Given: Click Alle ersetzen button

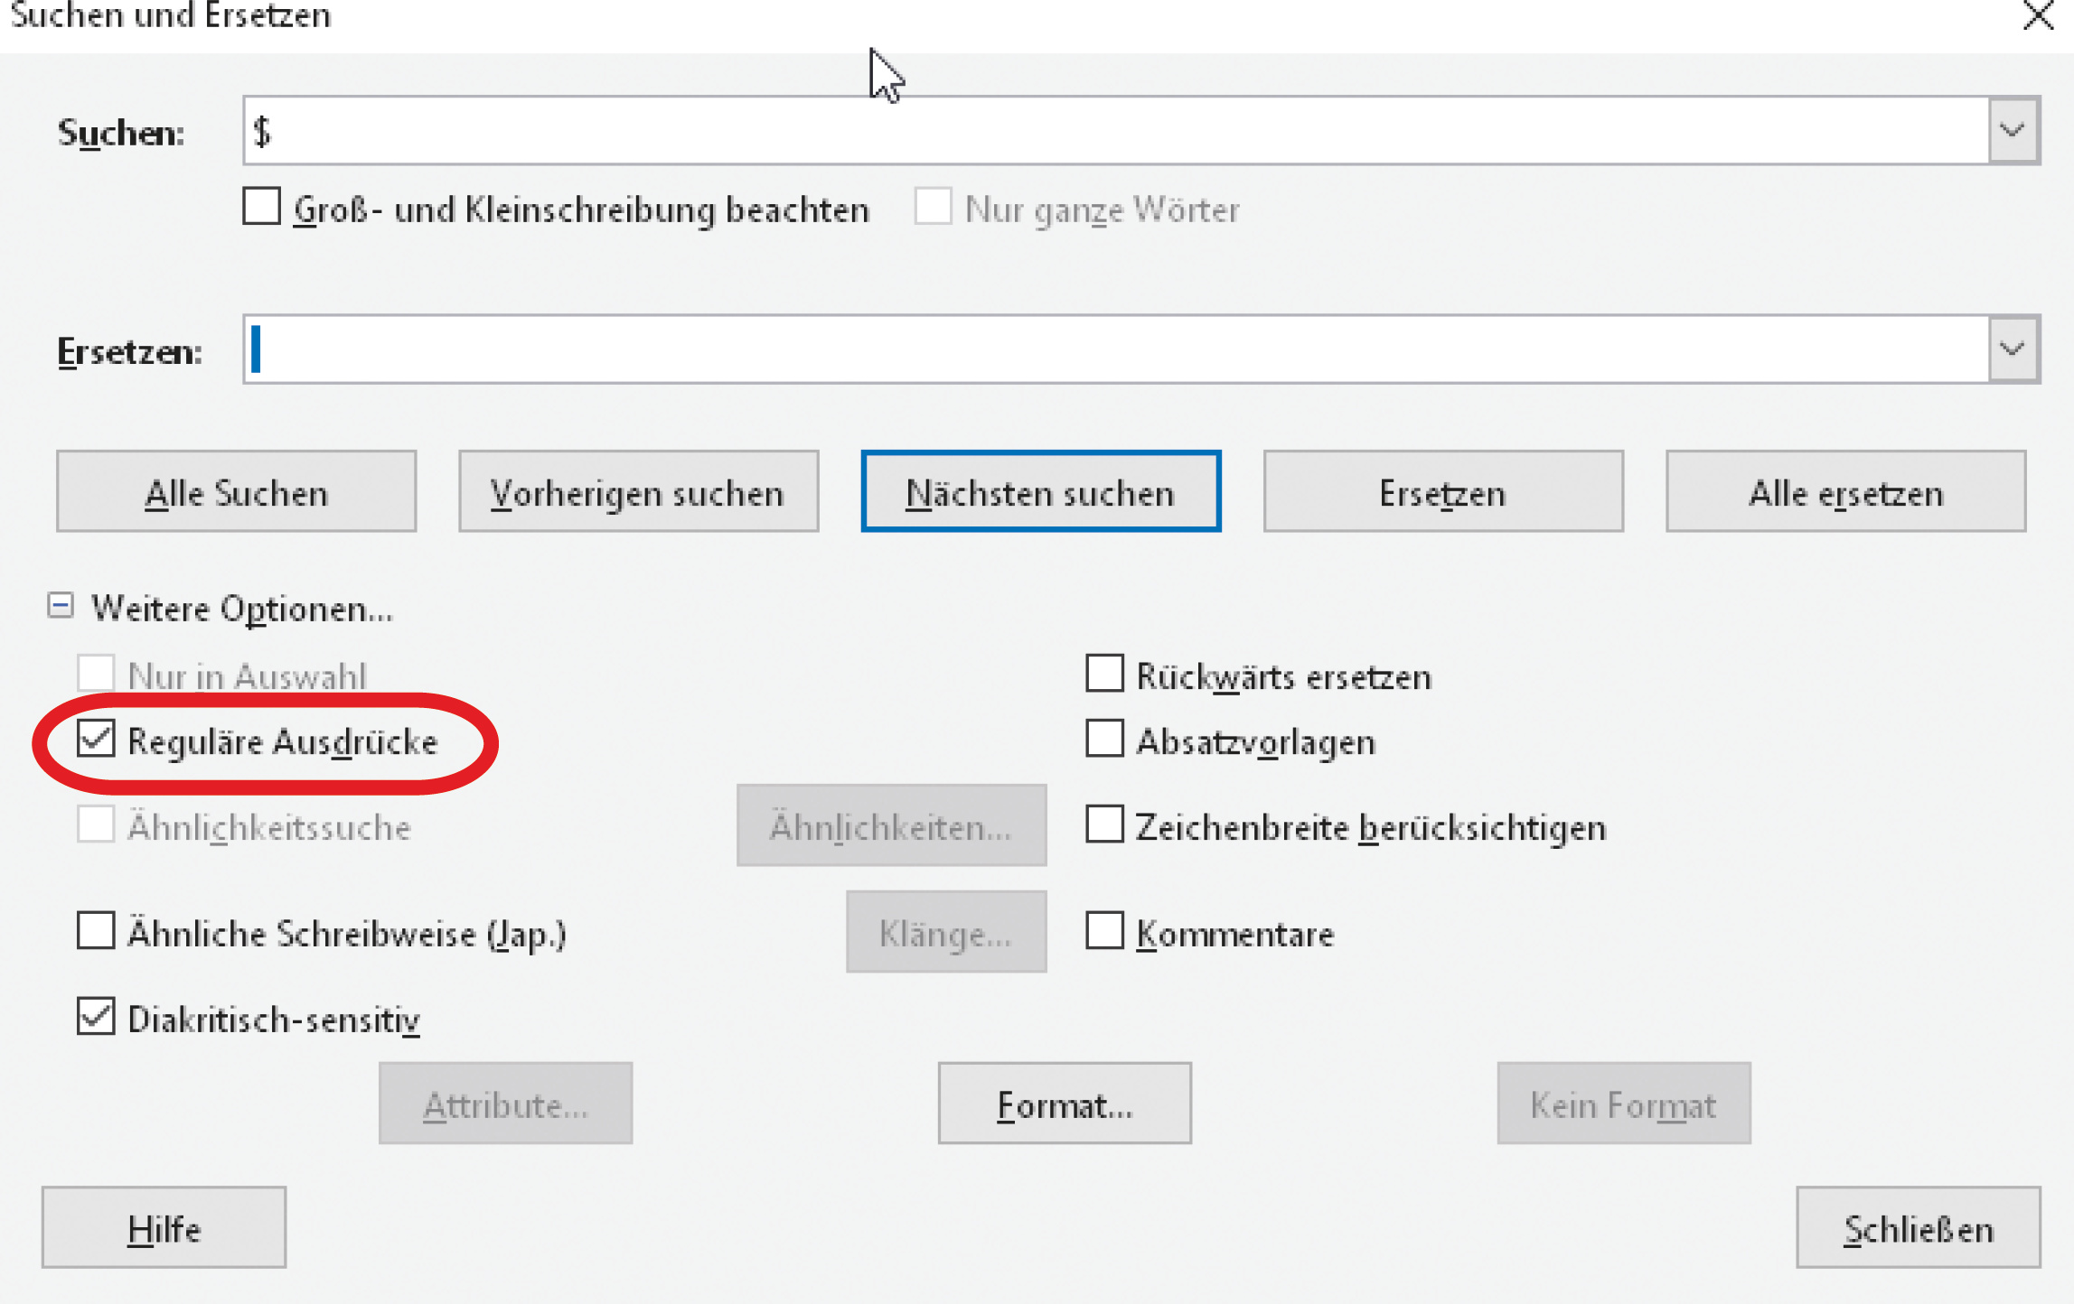Looking at the screenshot, I should [1844, 492].
